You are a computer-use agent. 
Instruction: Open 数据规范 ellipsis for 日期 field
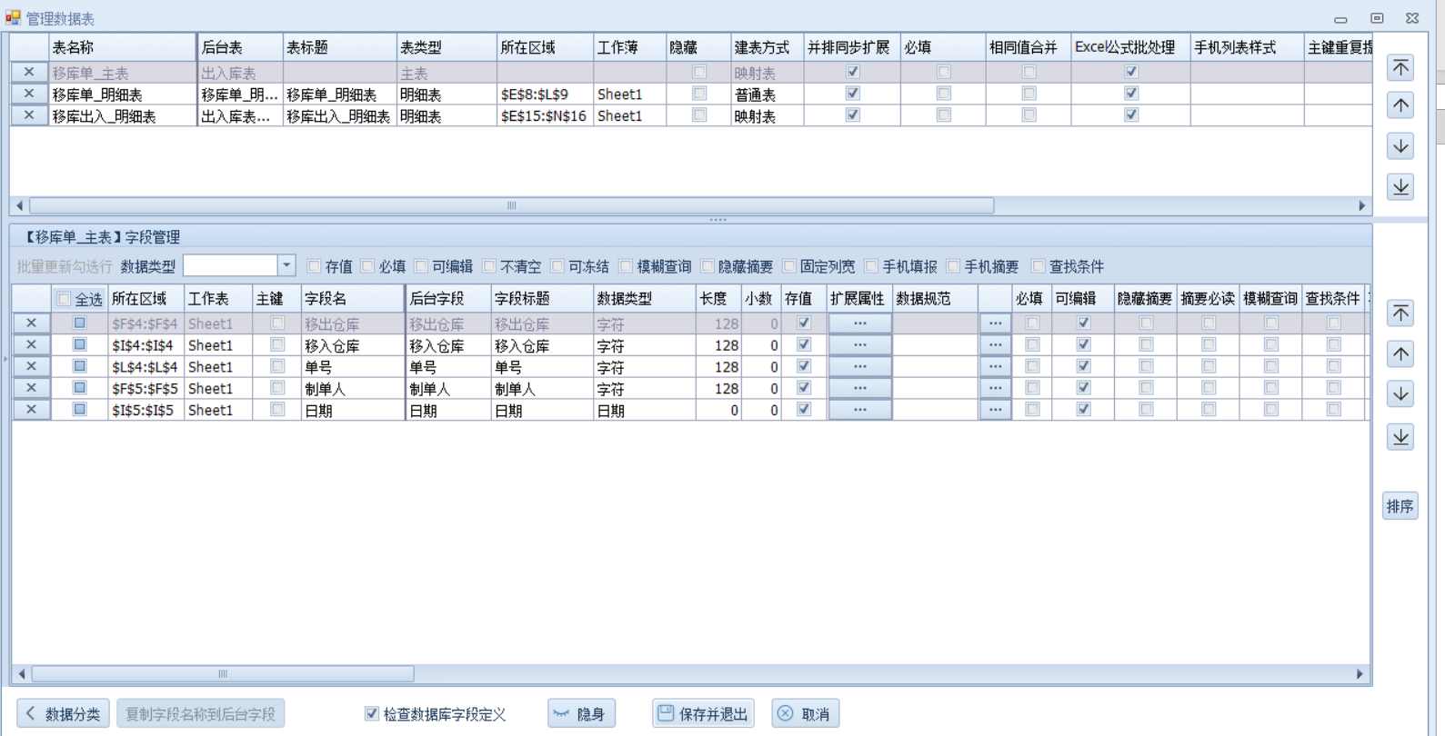click(x=995, y=410)
